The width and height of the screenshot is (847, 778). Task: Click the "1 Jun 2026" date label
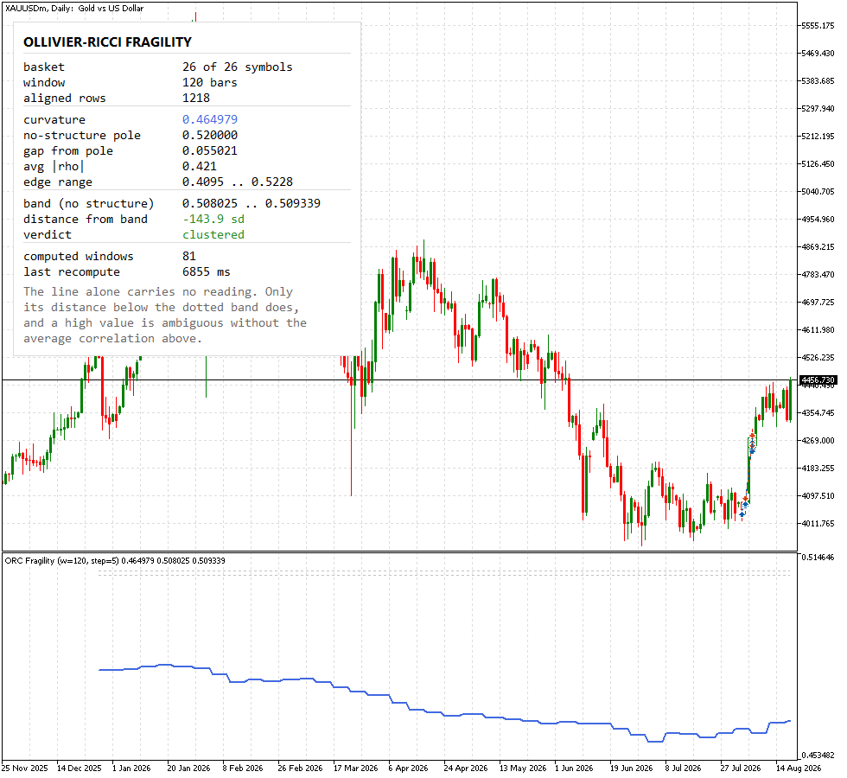(574, 768)
